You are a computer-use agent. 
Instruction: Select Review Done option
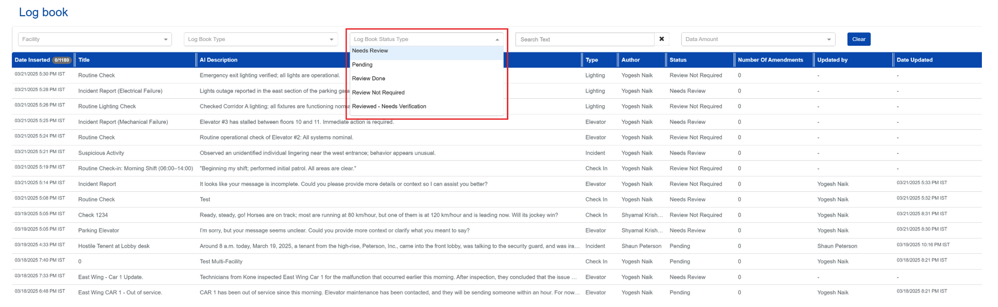tap(368, 78)
